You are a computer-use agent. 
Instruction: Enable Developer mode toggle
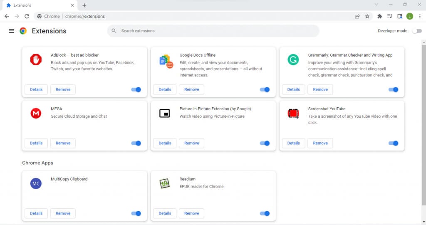click(416, 31)
